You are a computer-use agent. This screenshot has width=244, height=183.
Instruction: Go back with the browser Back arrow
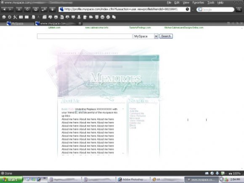[x=4, y=9]
